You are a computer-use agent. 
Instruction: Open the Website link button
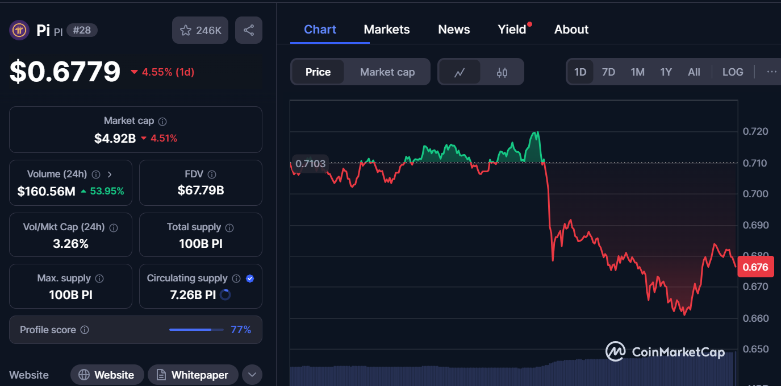(107, 375)
